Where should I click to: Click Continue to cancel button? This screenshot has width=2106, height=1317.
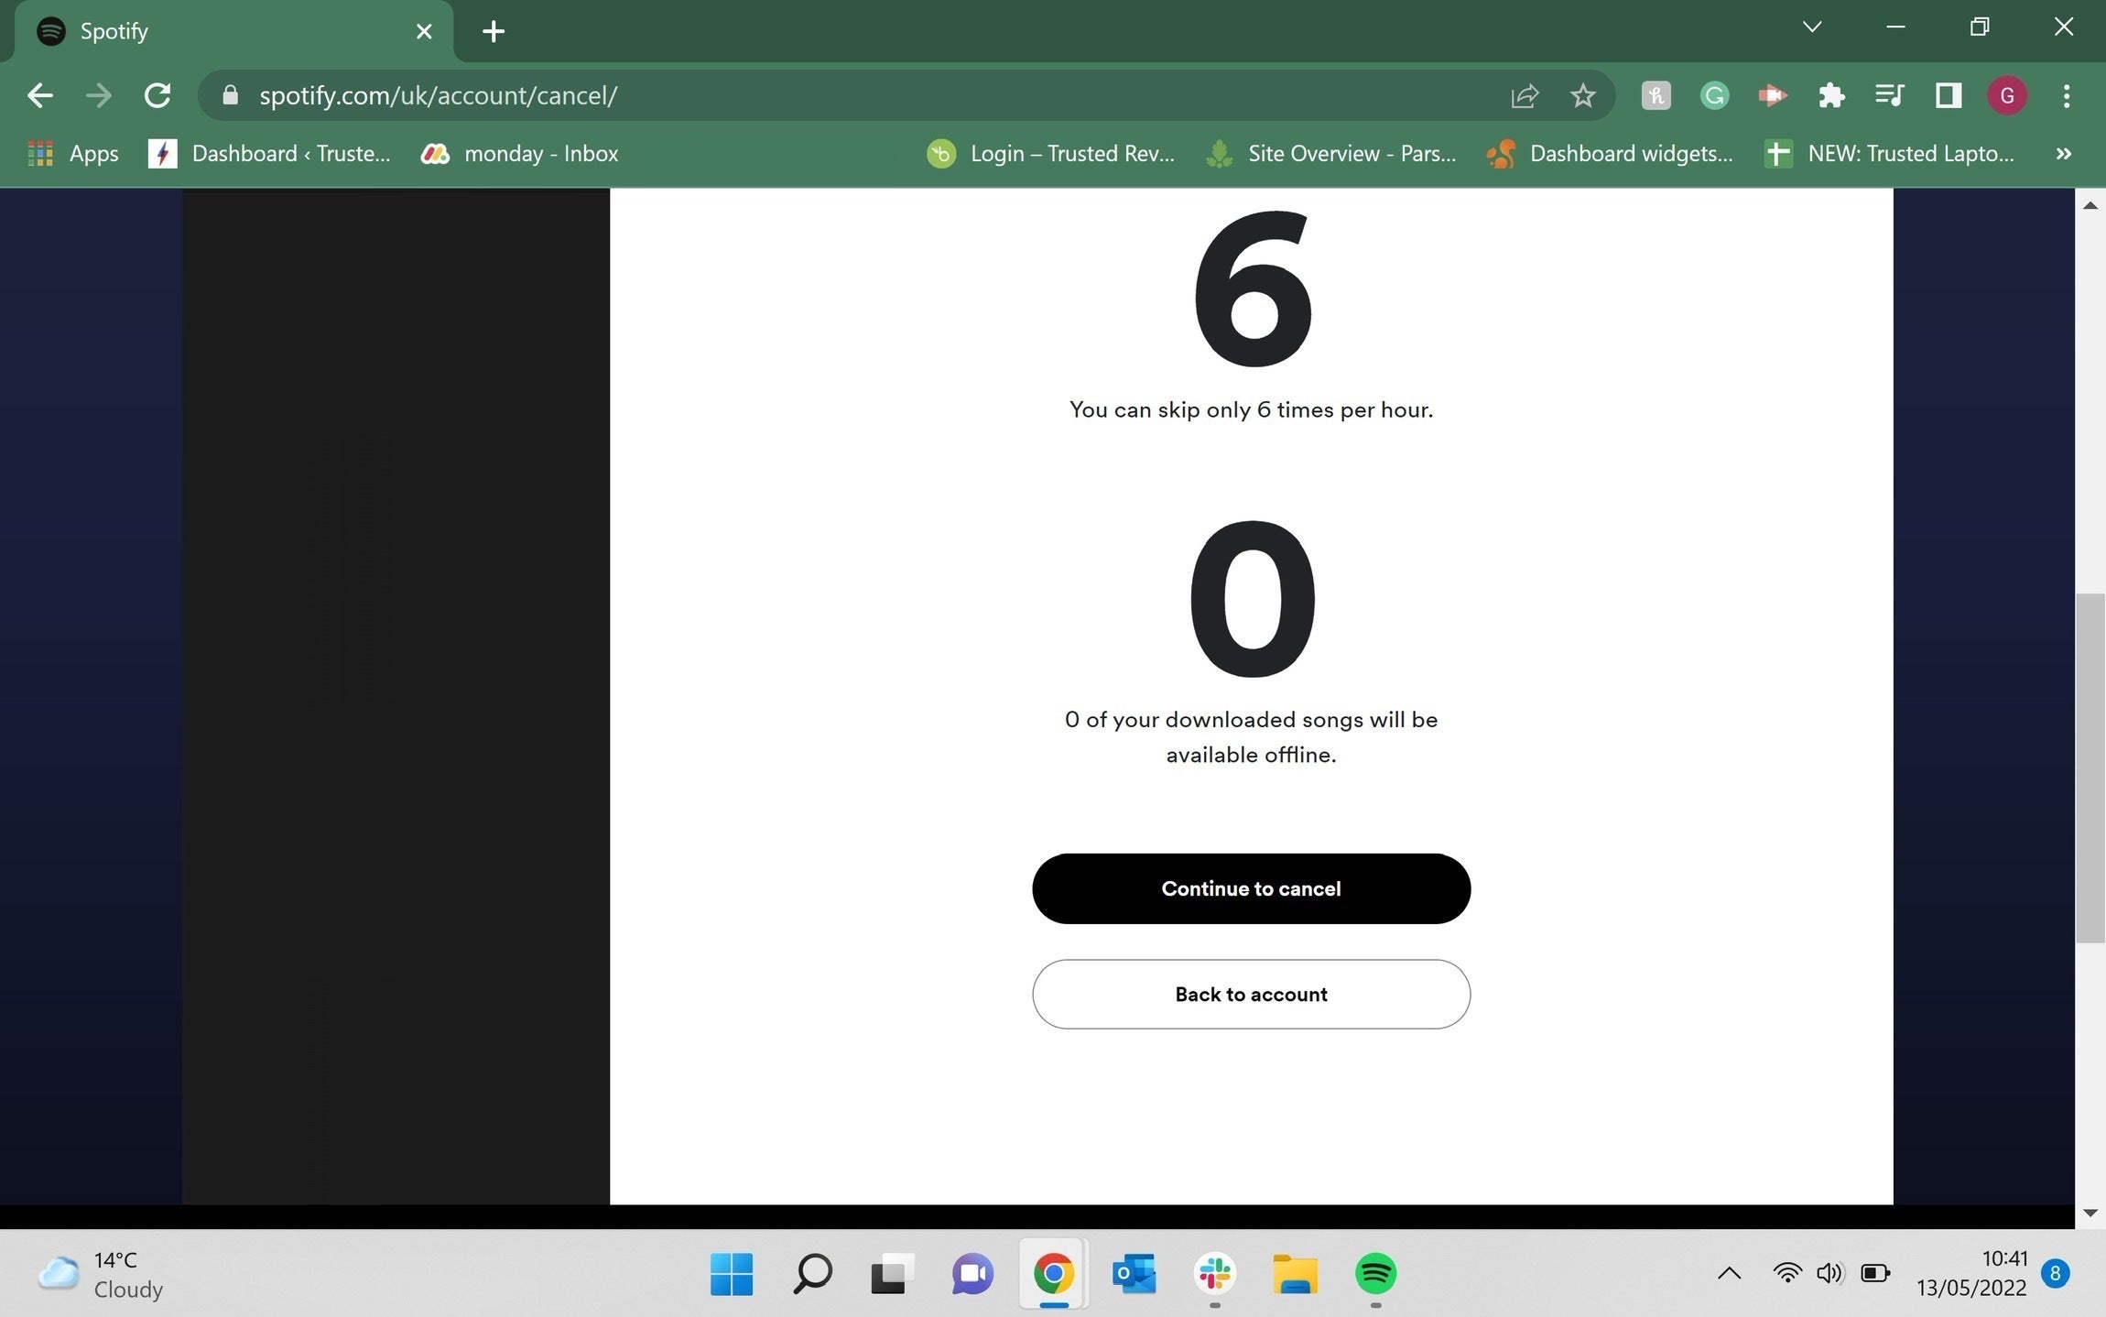coord(1251,888)
